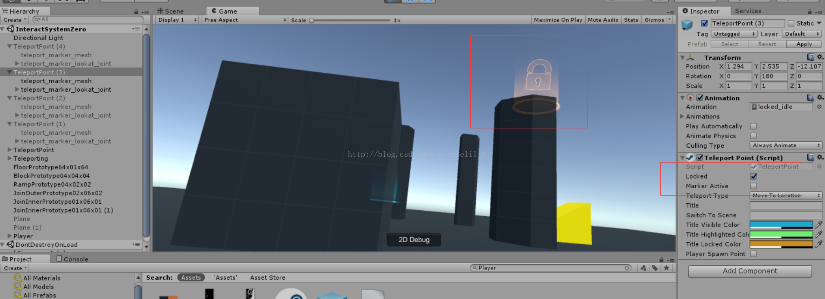Open Animation component help icon

pyautogui.click(x=810, y=98)
